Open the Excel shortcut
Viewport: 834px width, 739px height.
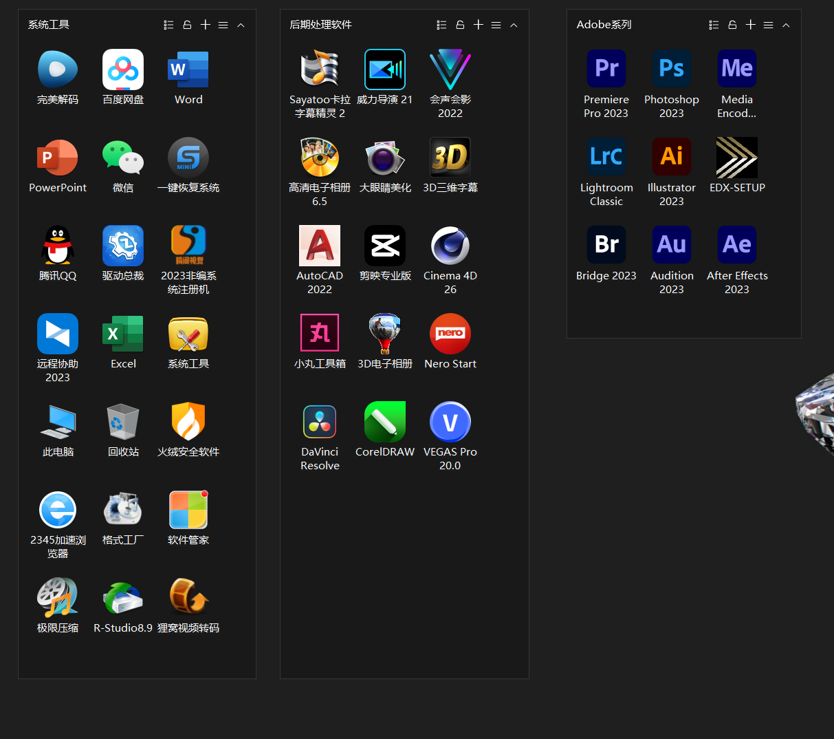click(123, 334)
